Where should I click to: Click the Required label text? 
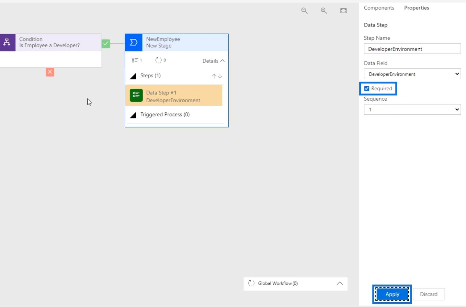382,89
